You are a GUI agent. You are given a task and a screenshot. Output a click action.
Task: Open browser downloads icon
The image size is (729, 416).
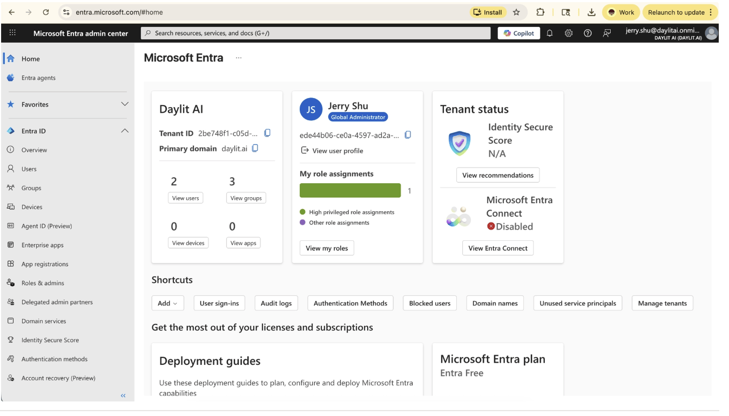point(591,12)
